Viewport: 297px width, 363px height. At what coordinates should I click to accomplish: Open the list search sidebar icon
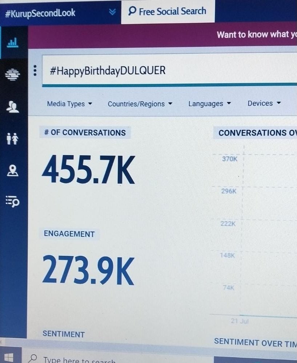coord(12,201)
